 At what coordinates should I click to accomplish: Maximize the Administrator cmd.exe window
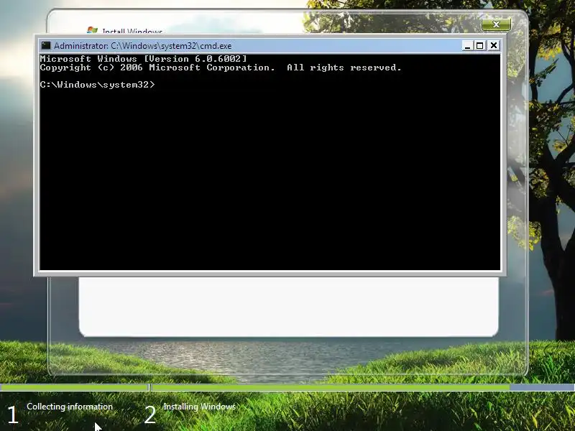click(479, 45)
